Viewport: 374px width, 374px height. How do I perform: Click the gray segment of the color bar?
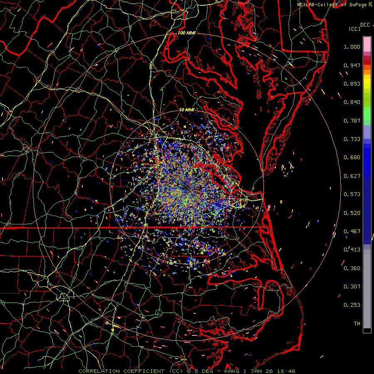pos(367,289)
